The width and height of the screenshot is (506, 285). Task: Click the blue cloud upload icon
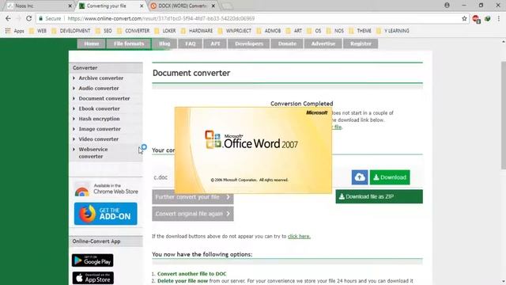(360, 177)
